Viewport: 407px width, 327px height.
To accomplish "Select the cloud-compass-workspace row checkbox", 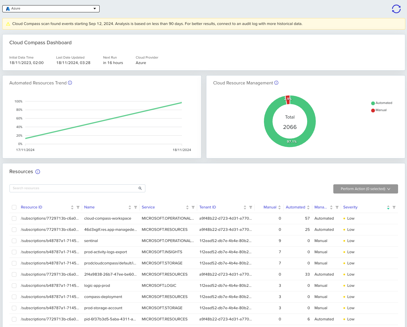I will click(14, 218).
